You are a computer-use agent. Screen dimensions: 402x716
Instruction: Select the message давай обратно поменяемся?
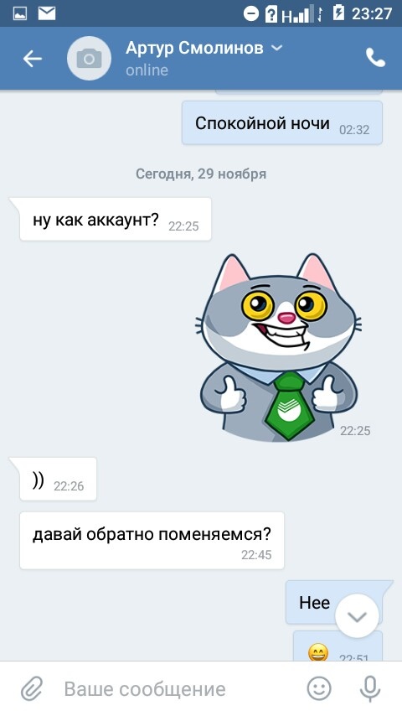[x=152, y=540]
